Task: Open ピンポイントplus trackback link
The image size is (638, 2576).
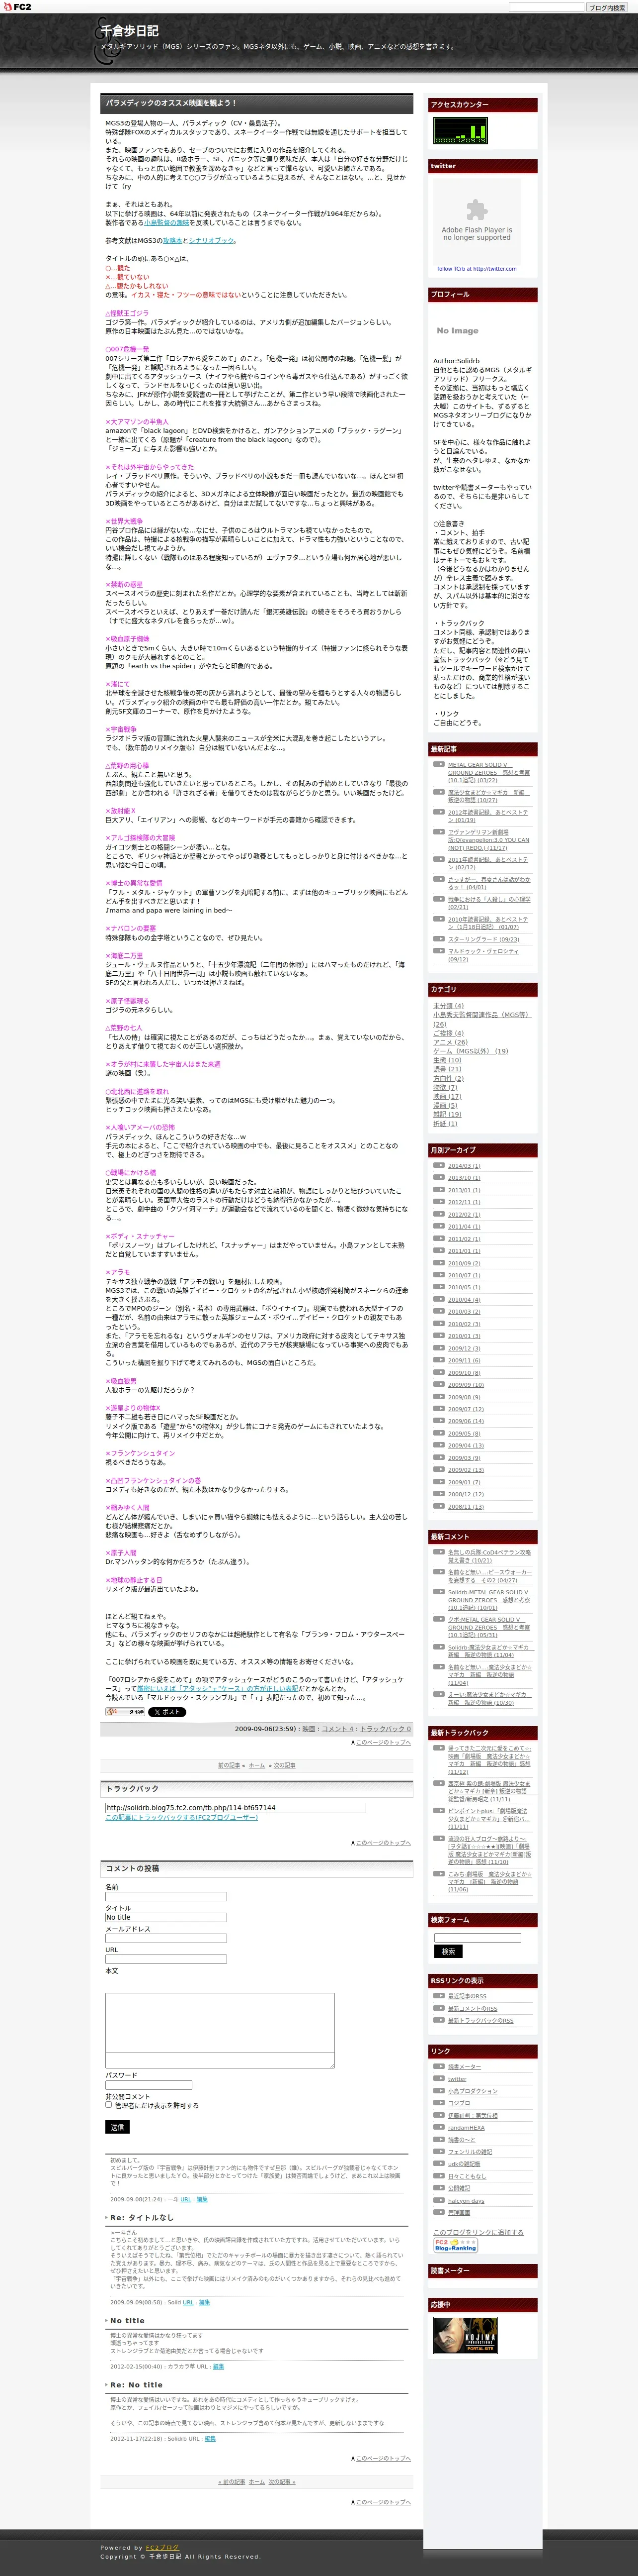Action: tap(488, 1818)
